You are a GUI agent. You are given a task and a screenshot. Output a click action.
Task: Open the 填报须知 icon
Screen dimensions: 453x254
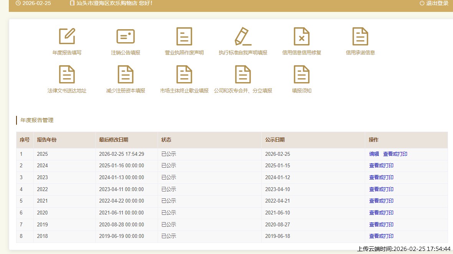tap(301, 74)
